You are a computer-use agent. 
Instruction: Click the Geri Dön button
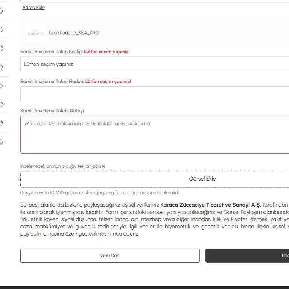coord(110,256)
